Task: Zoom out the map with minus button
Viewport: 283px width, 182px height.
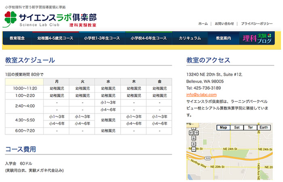Action: [194, 149]
